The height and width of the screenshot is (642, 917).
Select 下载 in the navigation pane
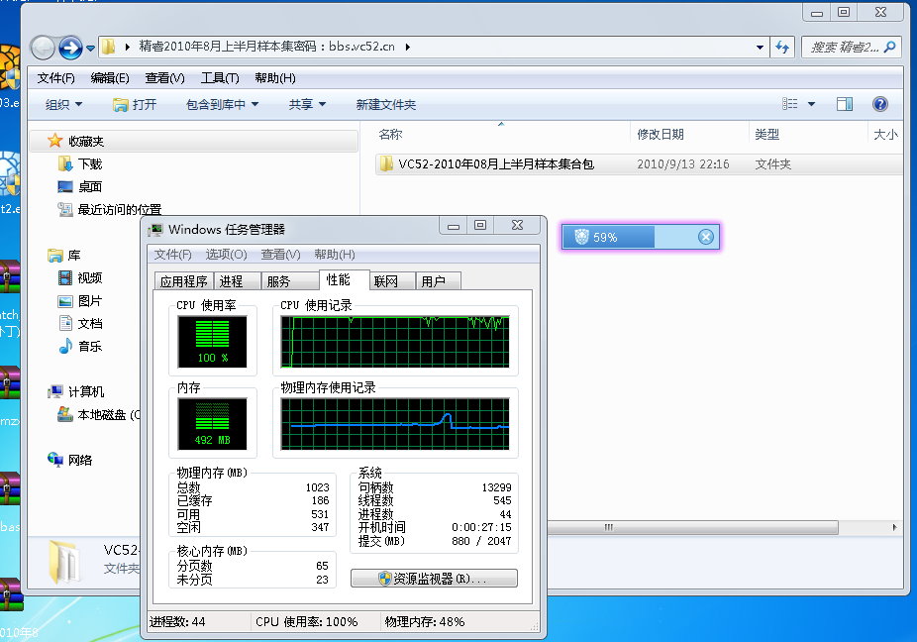click(x=90, y=163)
